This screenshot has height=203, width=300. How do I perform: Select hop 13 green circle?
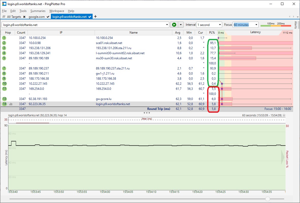point(4,99)
